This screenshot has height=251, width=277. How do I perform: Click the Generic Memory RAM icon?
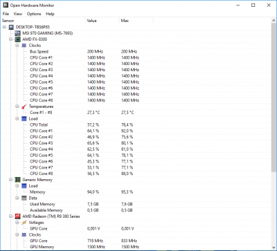click(x=18, y=180)
